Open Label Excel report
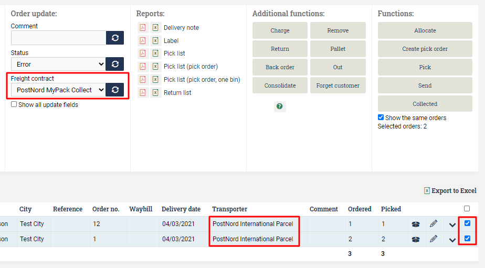Image resolution: width=485 pixels, height=268 pixels. (155, 40)
